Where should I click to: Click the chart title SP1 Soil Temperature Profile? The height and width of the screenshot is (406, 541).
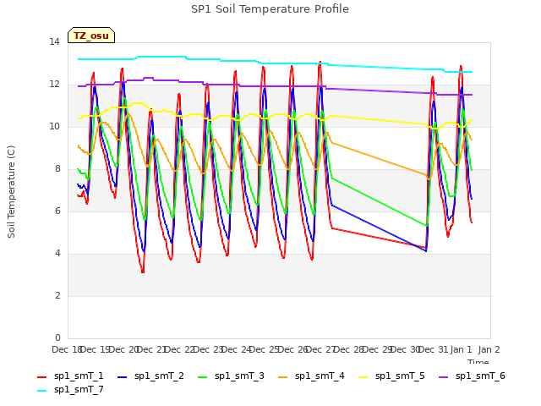pos(270,9)
